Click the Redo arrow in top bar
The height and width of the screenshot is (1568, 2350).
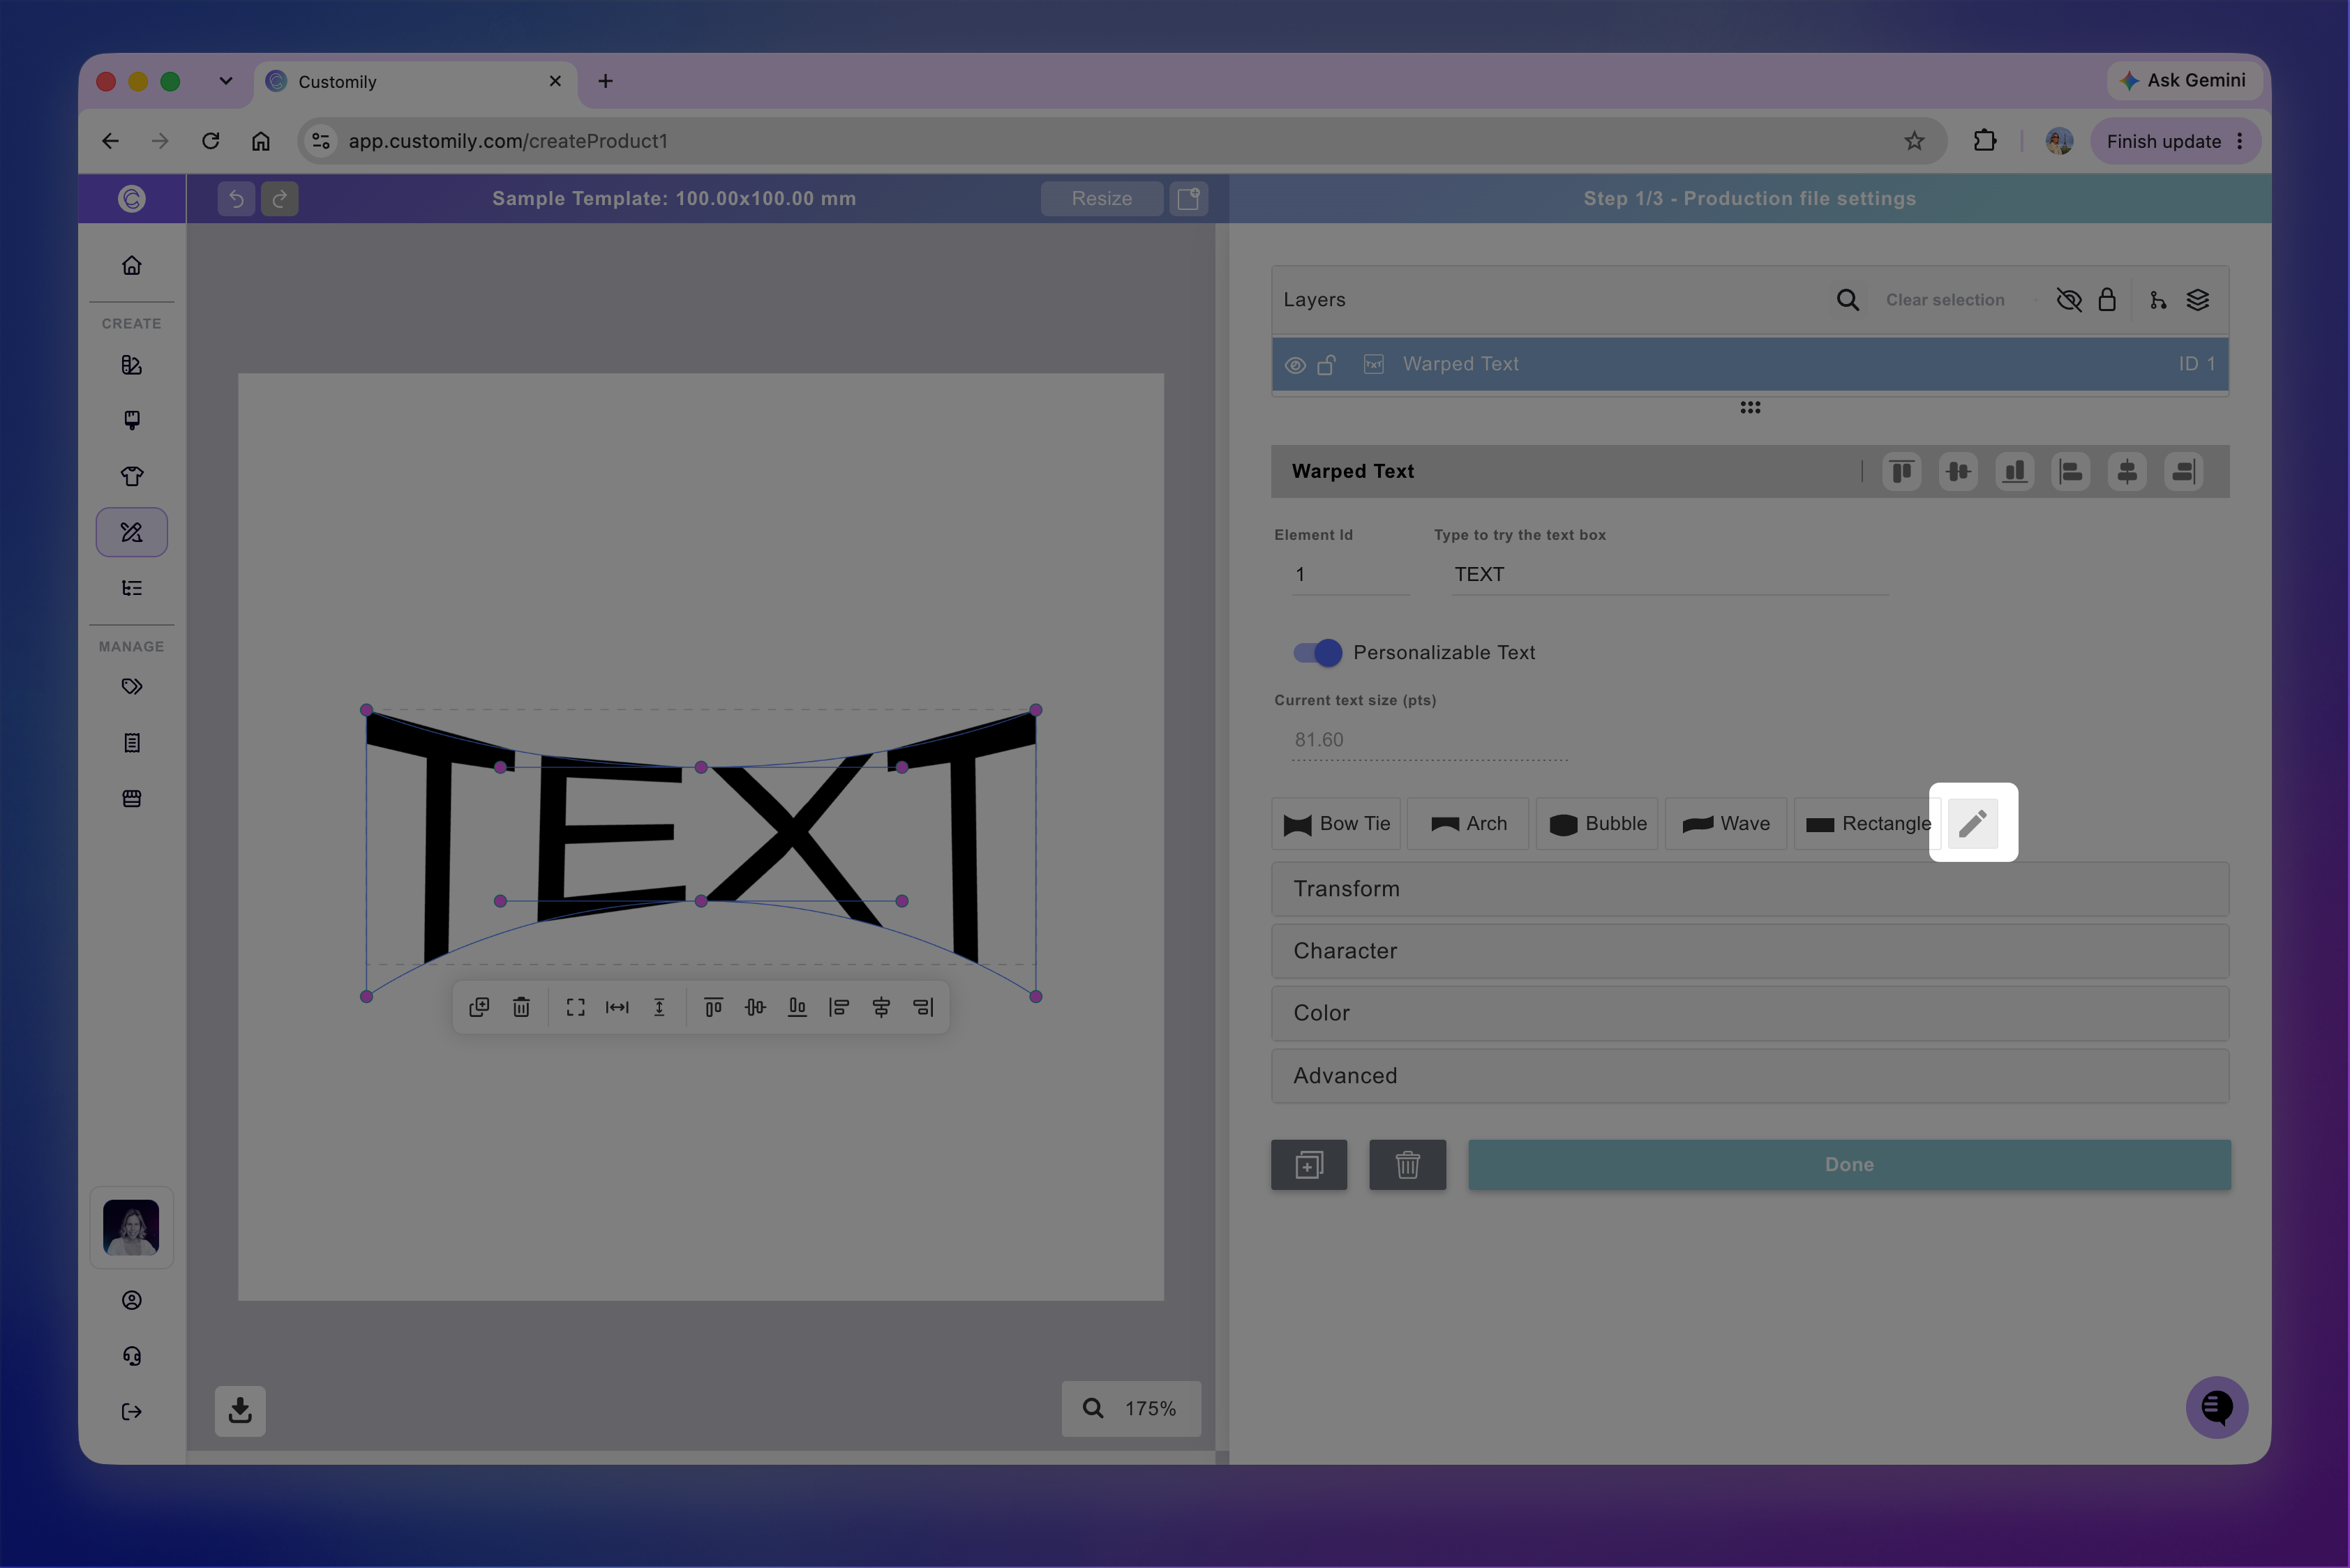click(x=280, y=199)
